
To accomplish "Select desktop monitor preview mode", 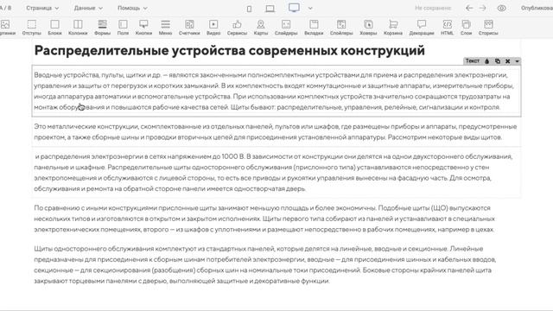I will [294, 8].
